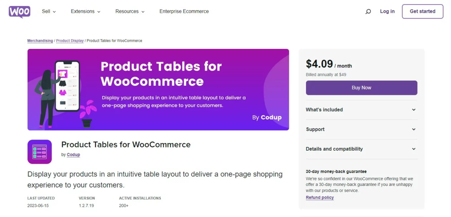
Task: Open the Sell menu
Action: pos(49,11)
